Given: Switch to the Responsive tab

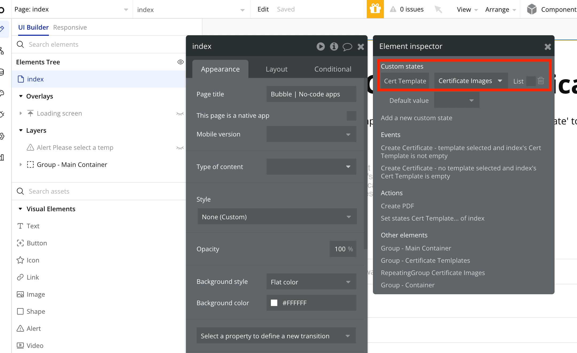Looking at the screenshot, I should pos(70,28).
